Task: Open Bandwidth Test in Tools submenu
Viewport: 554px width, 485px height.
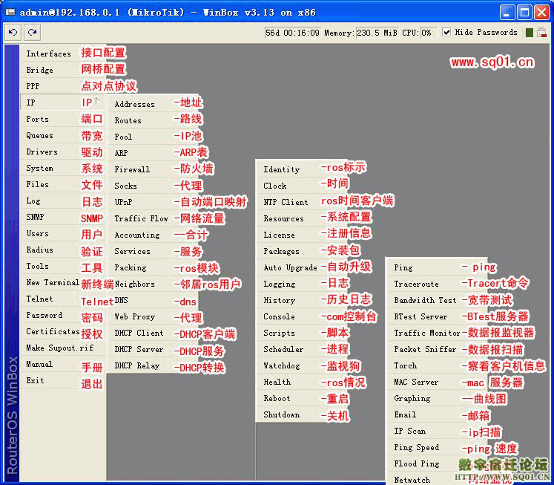Action: pos(437,300)
